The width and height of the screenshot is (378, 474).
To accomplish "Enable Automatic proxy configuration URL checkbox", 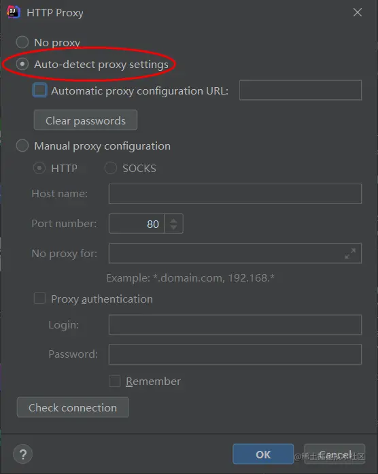I will coord(39,90).
